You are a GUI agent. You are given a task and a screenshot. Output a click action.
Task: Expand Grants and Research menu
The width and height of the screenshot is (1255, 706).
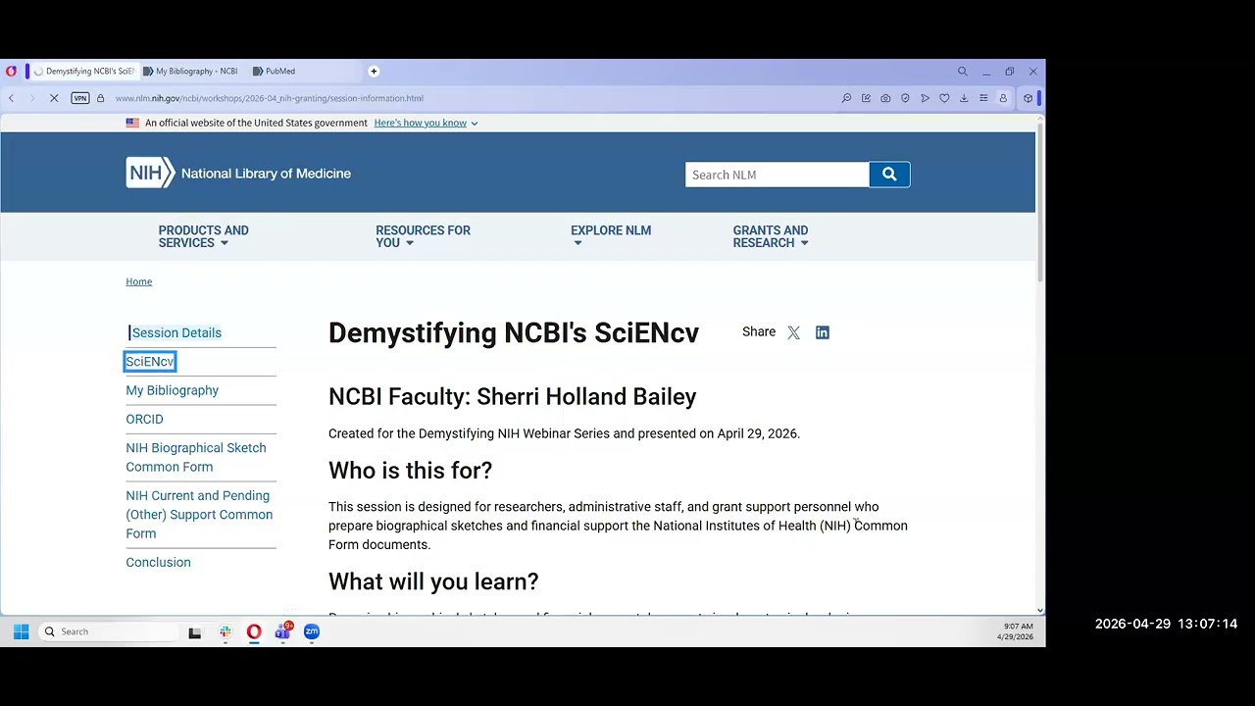tap(771, 236)
